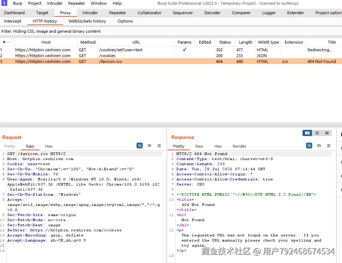Select side-by-side layout view icon

pos(307,133)
